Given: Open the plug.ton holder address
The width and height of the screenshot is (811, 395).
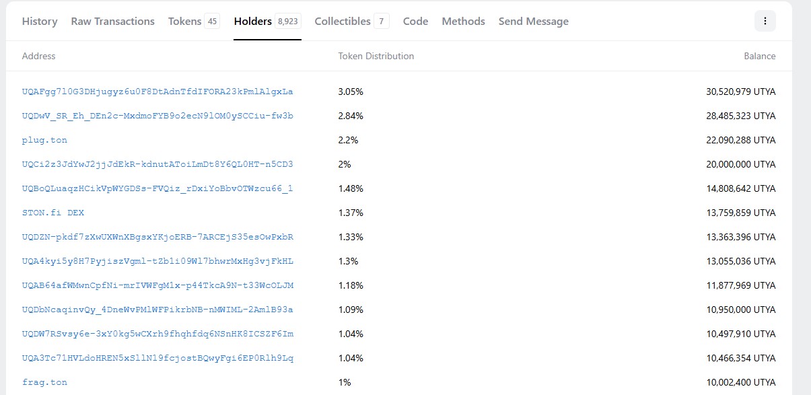Looking at the screenshot, I should (45, 140).
